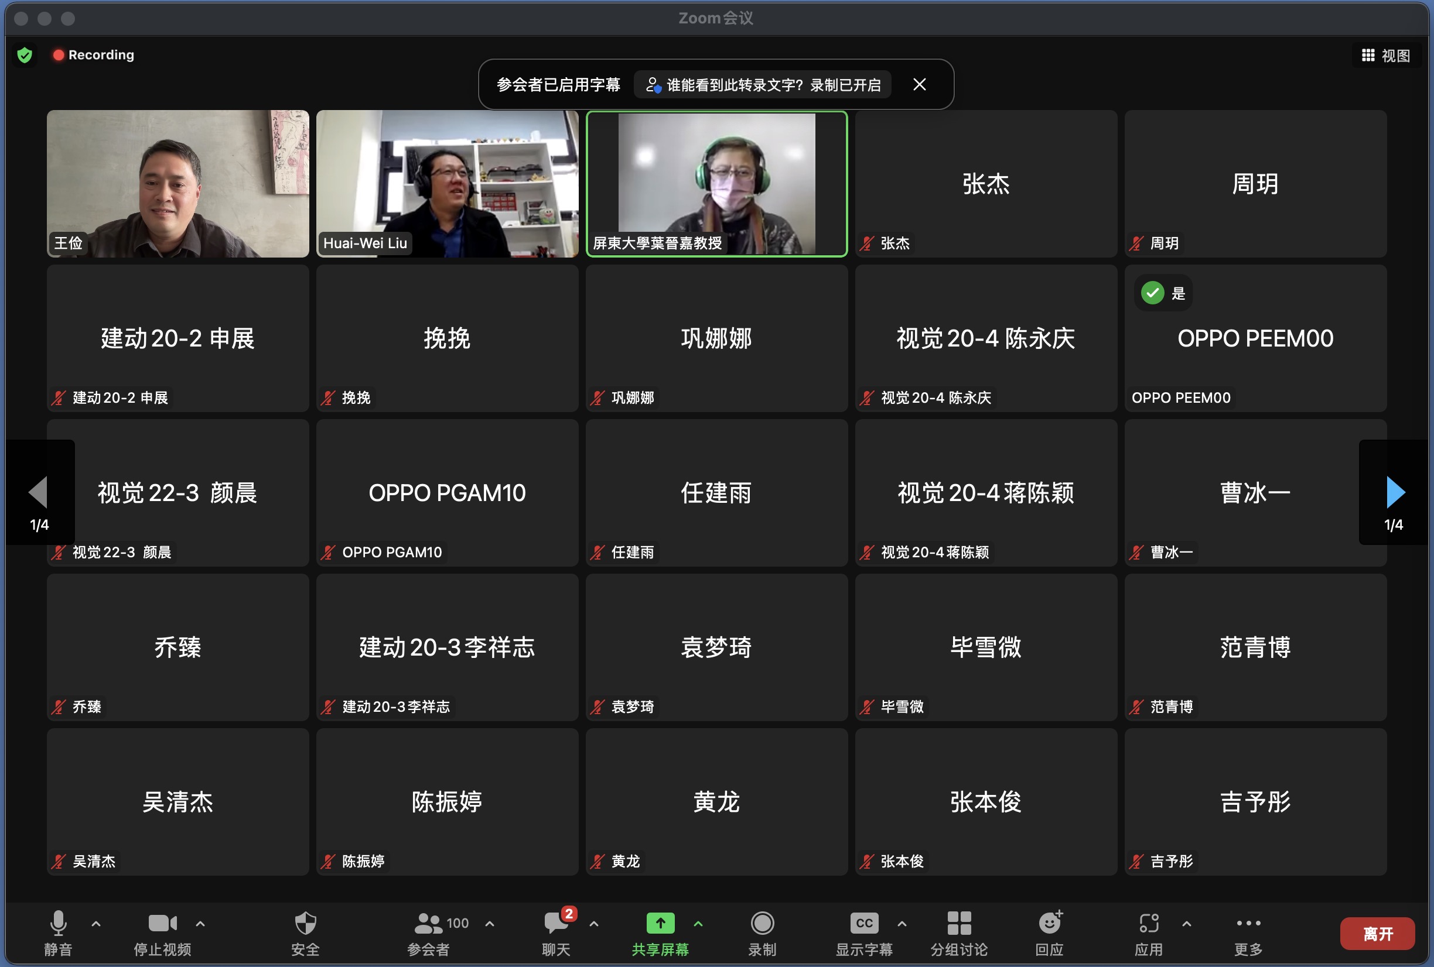Toggle Stop Video (停止视频) camera button

click(x=162, y=924)
